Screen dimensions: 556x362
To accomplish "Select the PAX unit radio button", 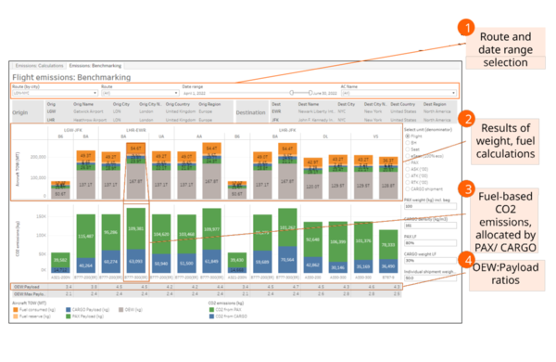I will [408, 162].
